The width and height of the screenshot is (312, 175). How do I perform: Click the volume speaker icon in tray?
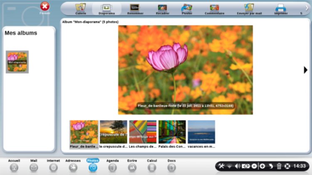click(237, 166)
